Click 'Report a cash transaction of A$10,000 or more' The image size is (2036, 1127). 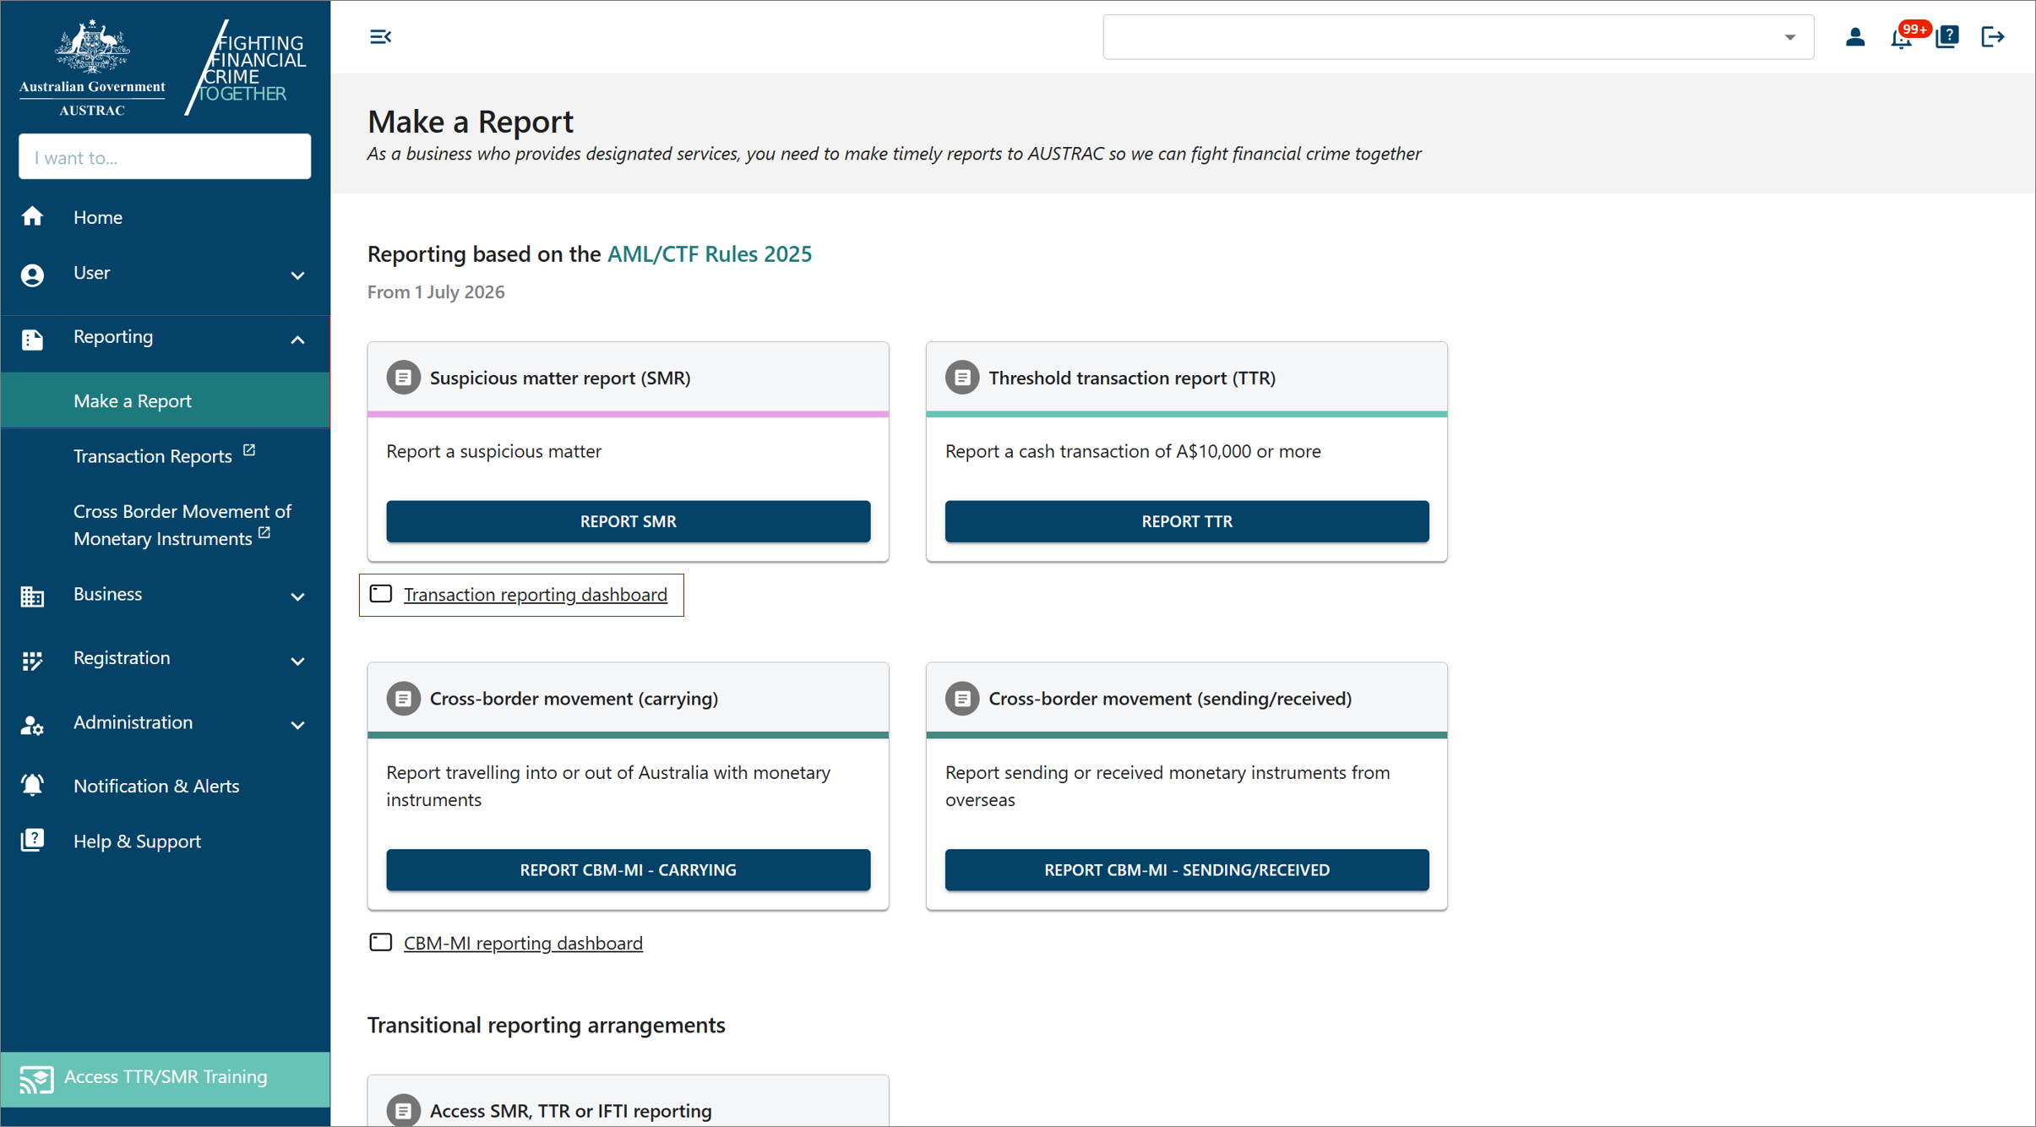(x=1133, y=451)
